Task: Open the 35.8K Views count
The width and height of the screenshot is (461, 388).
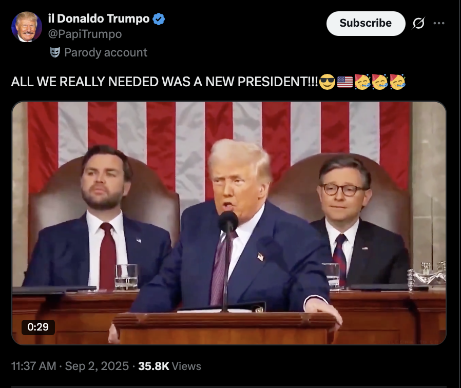Action: pos(169,366)
